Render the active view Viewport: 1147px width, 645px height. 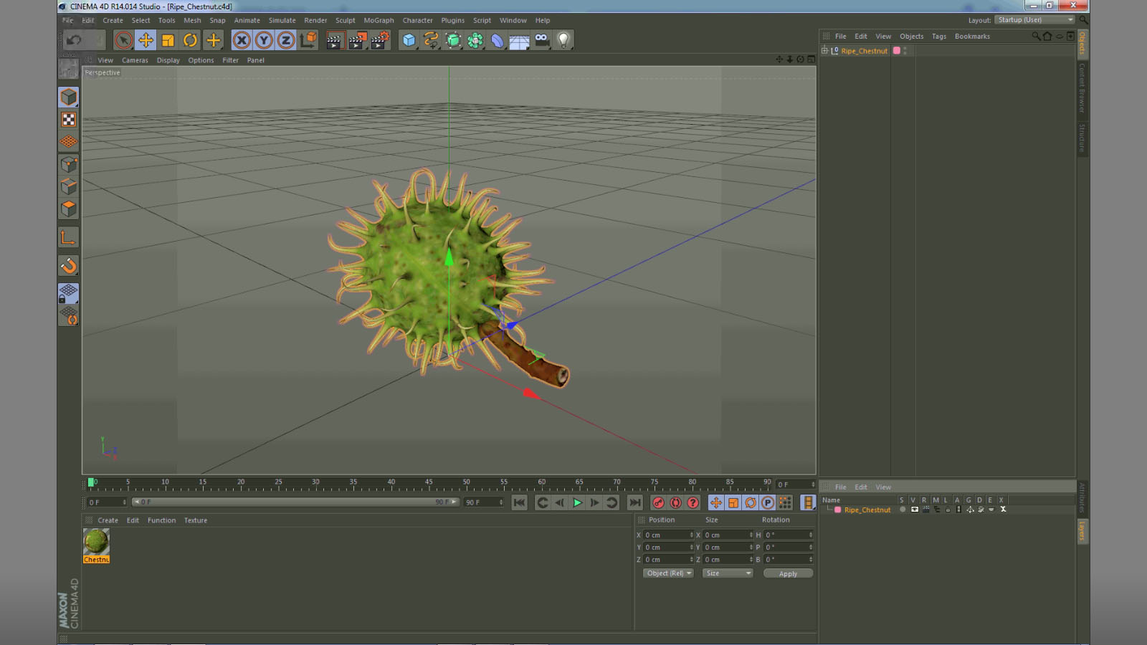[334, 40]
